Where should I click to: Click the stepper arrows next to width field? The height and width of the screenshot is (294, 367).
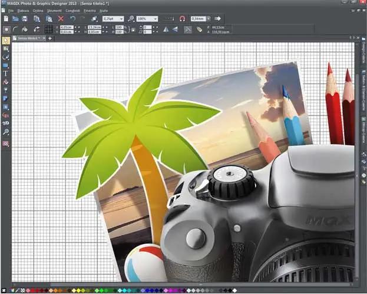(105, 28)
